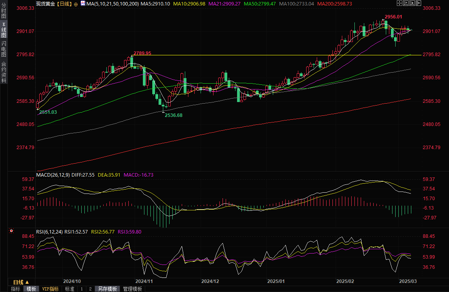This screenshot has width=449, height=292.
Task: Switch to 分时图 view
Action: pyautogui.click(x=4, y=12)
